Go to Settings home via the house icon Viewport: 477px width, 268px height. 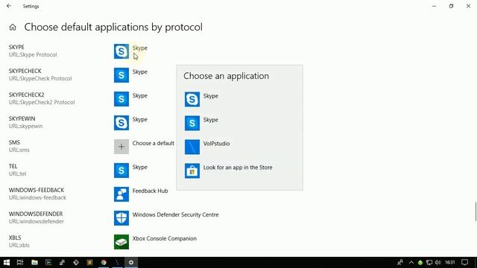(x=13, y=28)
